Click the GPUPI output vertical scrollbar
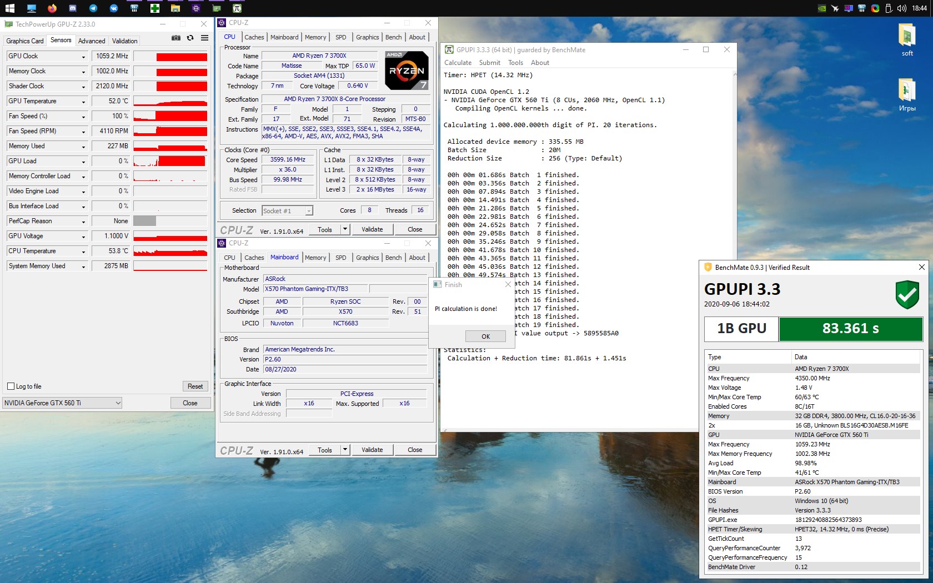Viewport: 933px width, 583px height. (x=734, y=250)
